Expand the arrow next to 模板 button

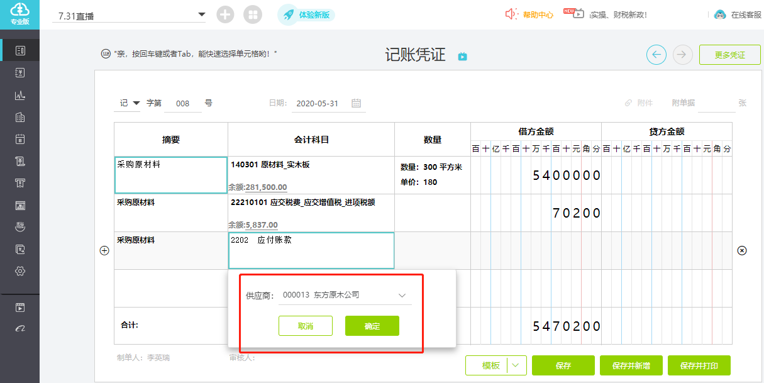tap(516, 365)
